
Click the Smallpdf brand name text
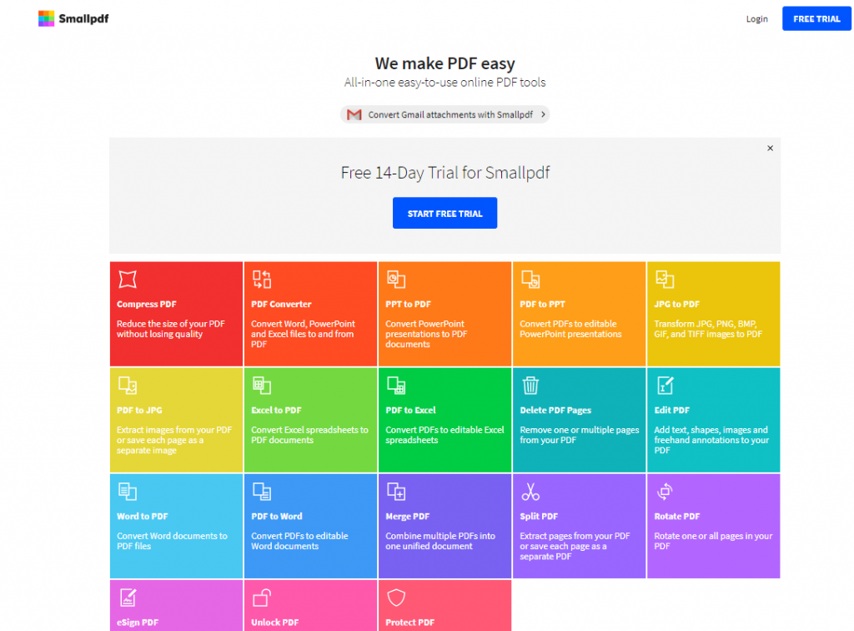point(83,18)
